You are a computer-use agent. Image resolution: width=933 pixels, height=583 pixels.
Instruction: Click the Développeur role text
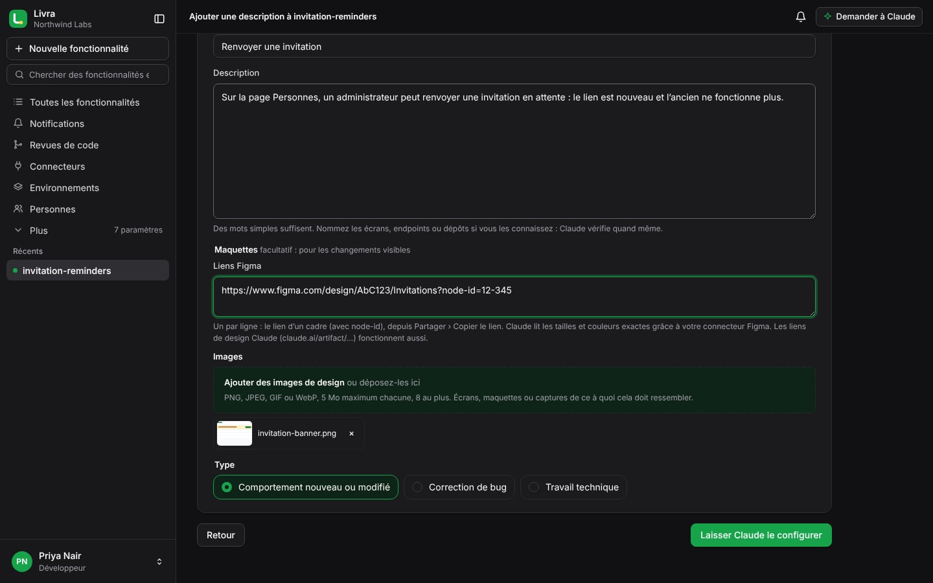[62, 568]
